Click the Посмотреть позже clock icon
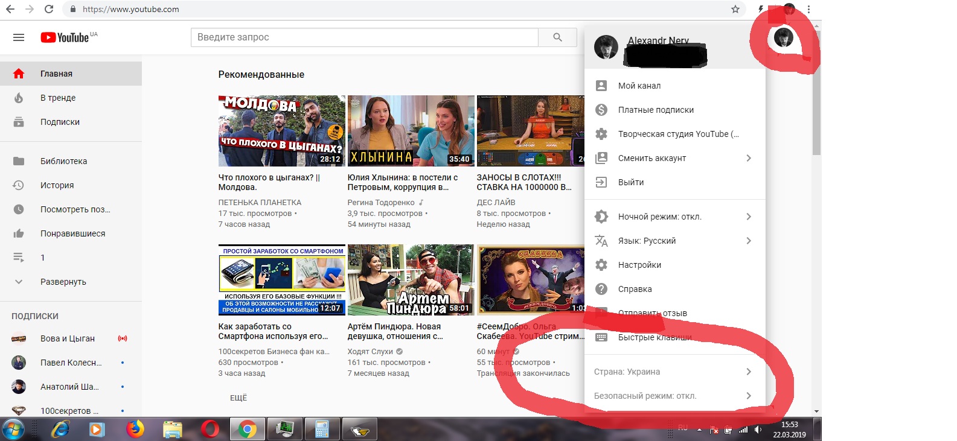The width and height of the screenshot is (957, 441). [x=19, y=209]
